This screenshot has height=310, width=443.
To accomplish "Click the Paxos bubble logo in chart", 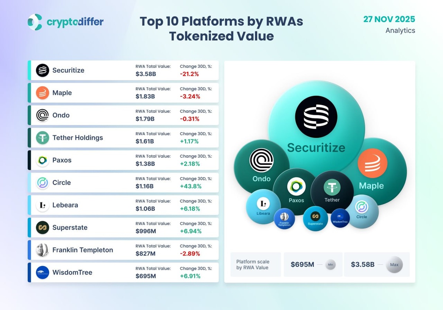I will 296,187.
